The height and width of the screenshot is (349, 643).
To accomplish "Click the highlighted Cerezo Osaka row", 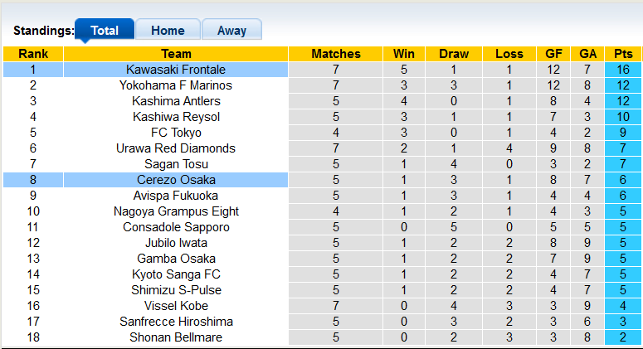I will [x=176, y=180].
